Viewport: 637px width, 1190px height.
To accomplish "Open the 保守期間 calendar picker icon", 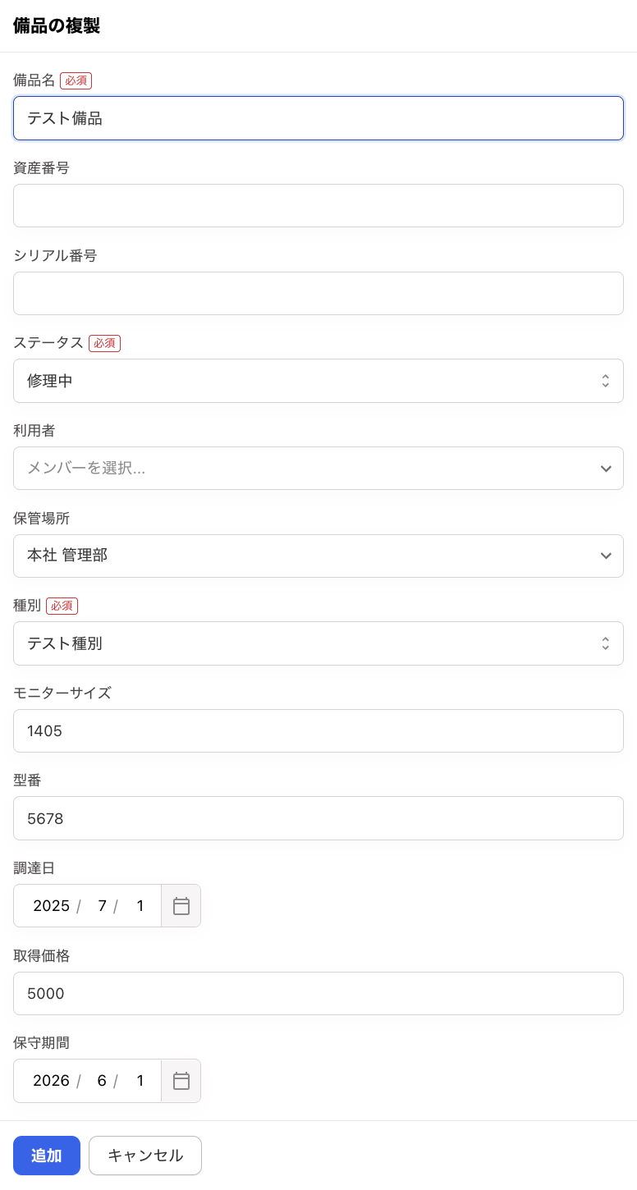I will pyautogui.click(x=181, y=1081).
